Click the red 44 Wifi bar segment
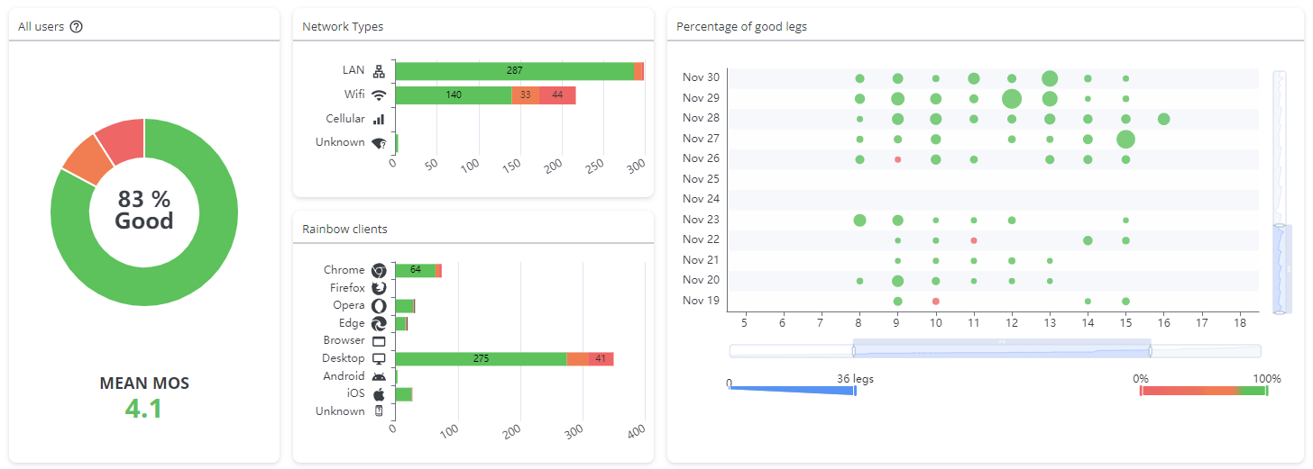The height and width of the screenshot is (469, 1313). pyautogui.click(x=557, y=95)
